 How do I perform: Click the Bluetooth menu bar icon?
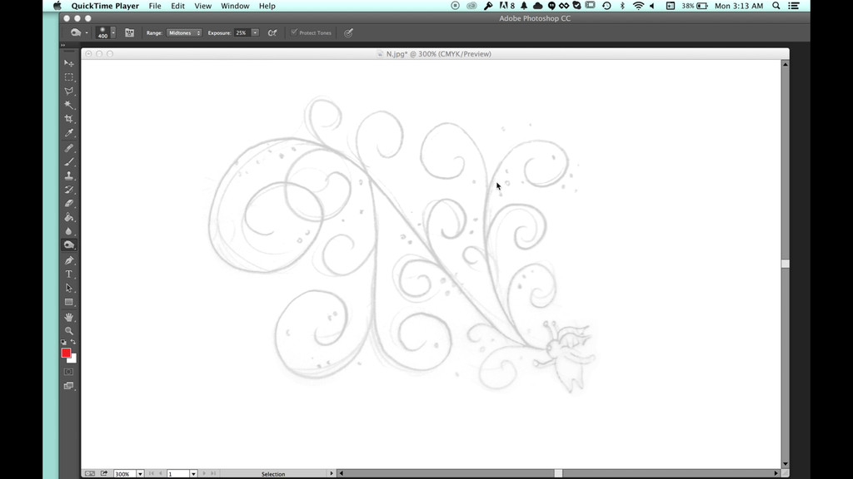(622, 6)
